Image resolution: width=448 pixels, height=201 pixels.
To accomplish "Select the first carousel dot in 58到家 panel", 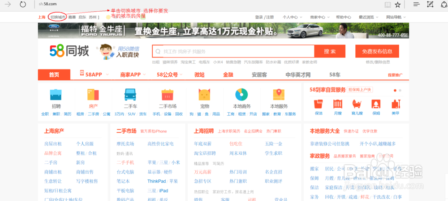I will click(x=395, y=91).
